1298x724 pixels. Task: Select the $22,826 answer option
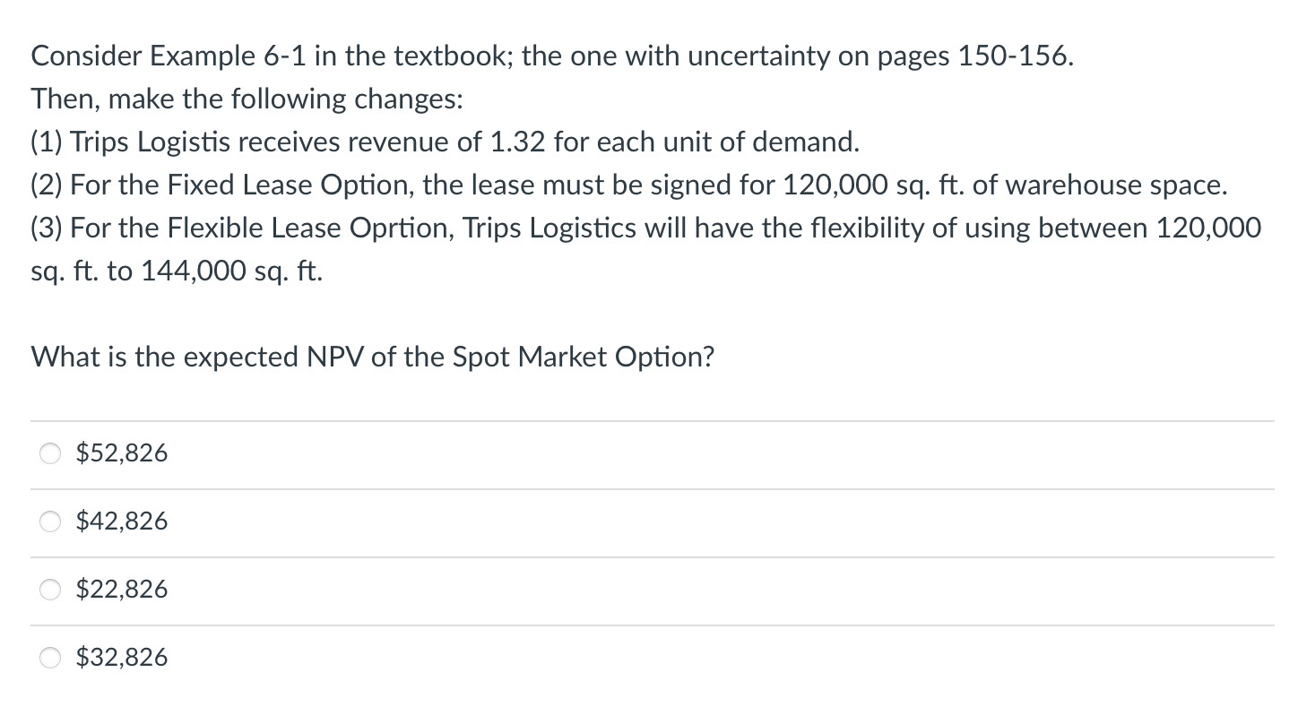(121, 590)
